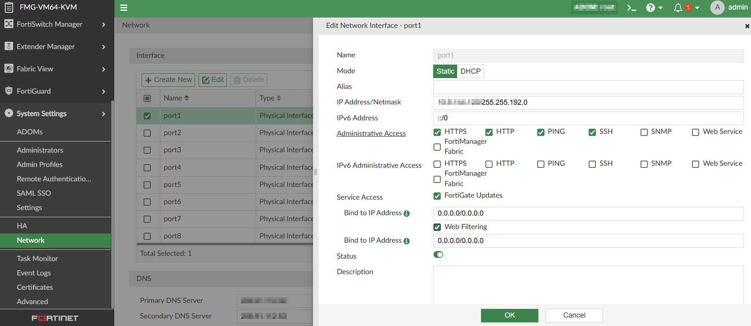
Task: Click the Alias input field
Action: (588, 87)
